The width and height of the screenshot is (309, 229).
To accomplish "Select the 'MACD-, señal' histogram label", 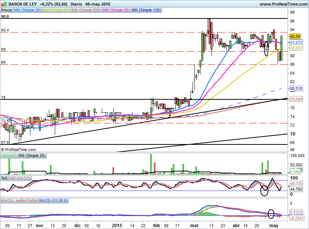I will (x=13, y=201).
